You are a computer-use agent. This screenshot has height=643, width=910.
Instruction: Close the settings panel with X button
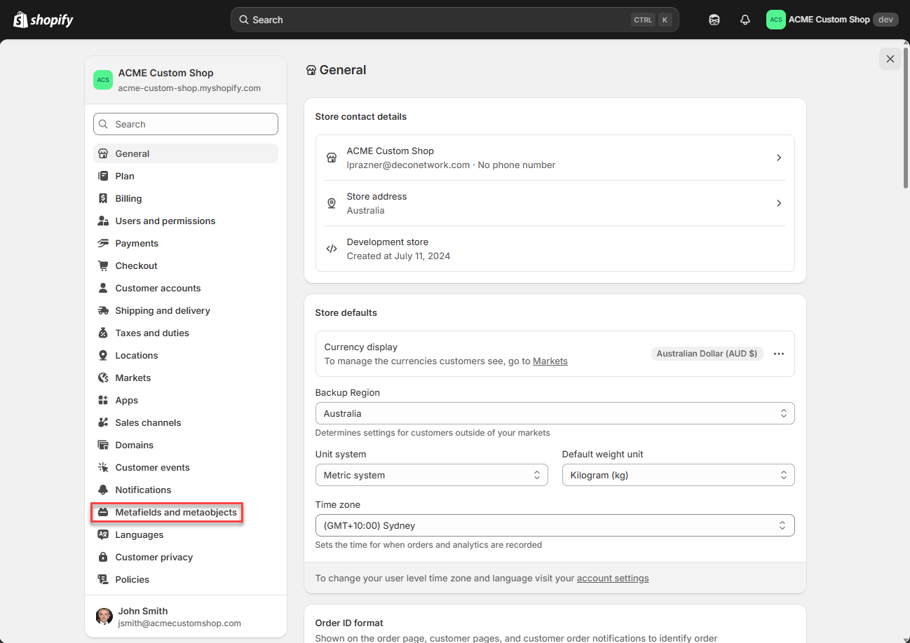890,59
